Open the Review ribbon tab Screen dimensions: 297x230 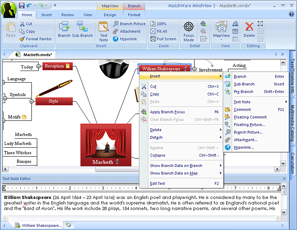point(67,15)
